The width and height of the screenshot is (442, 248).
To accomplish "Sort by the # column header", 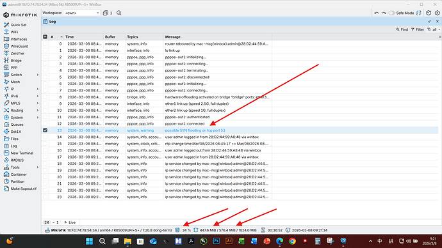I will click(x=56, y=37).
